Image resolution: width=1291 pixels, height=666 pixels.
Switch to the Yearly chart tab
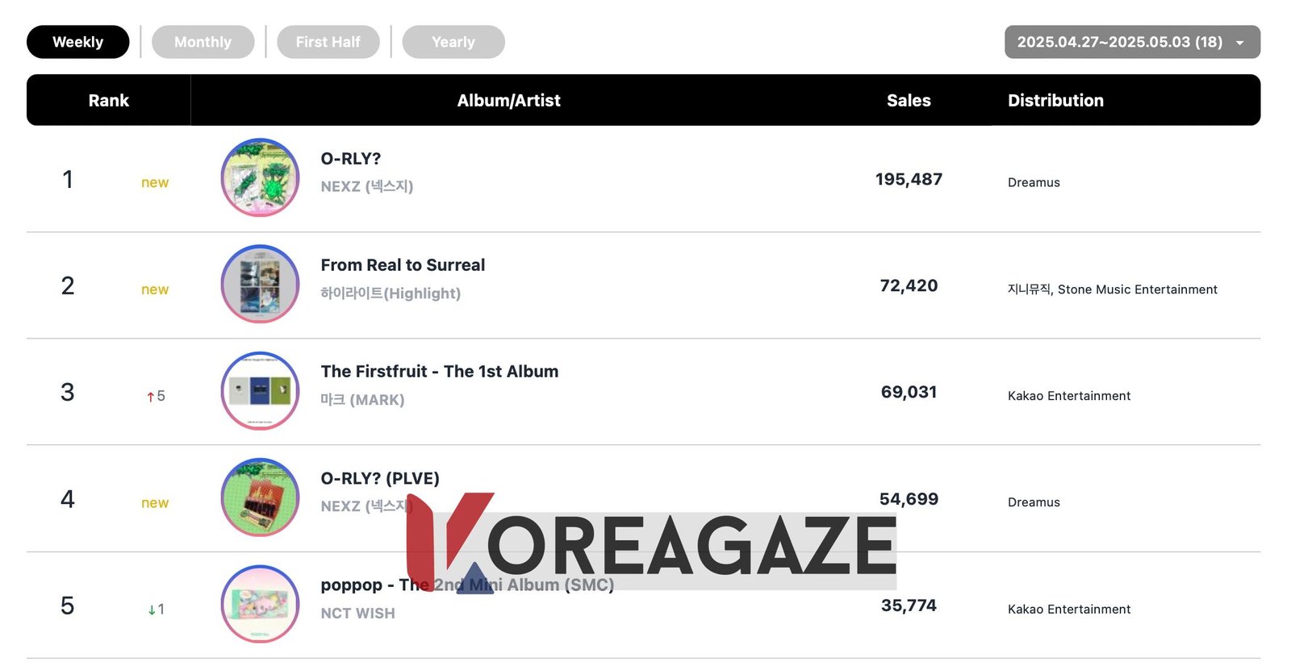click(453, 42)
